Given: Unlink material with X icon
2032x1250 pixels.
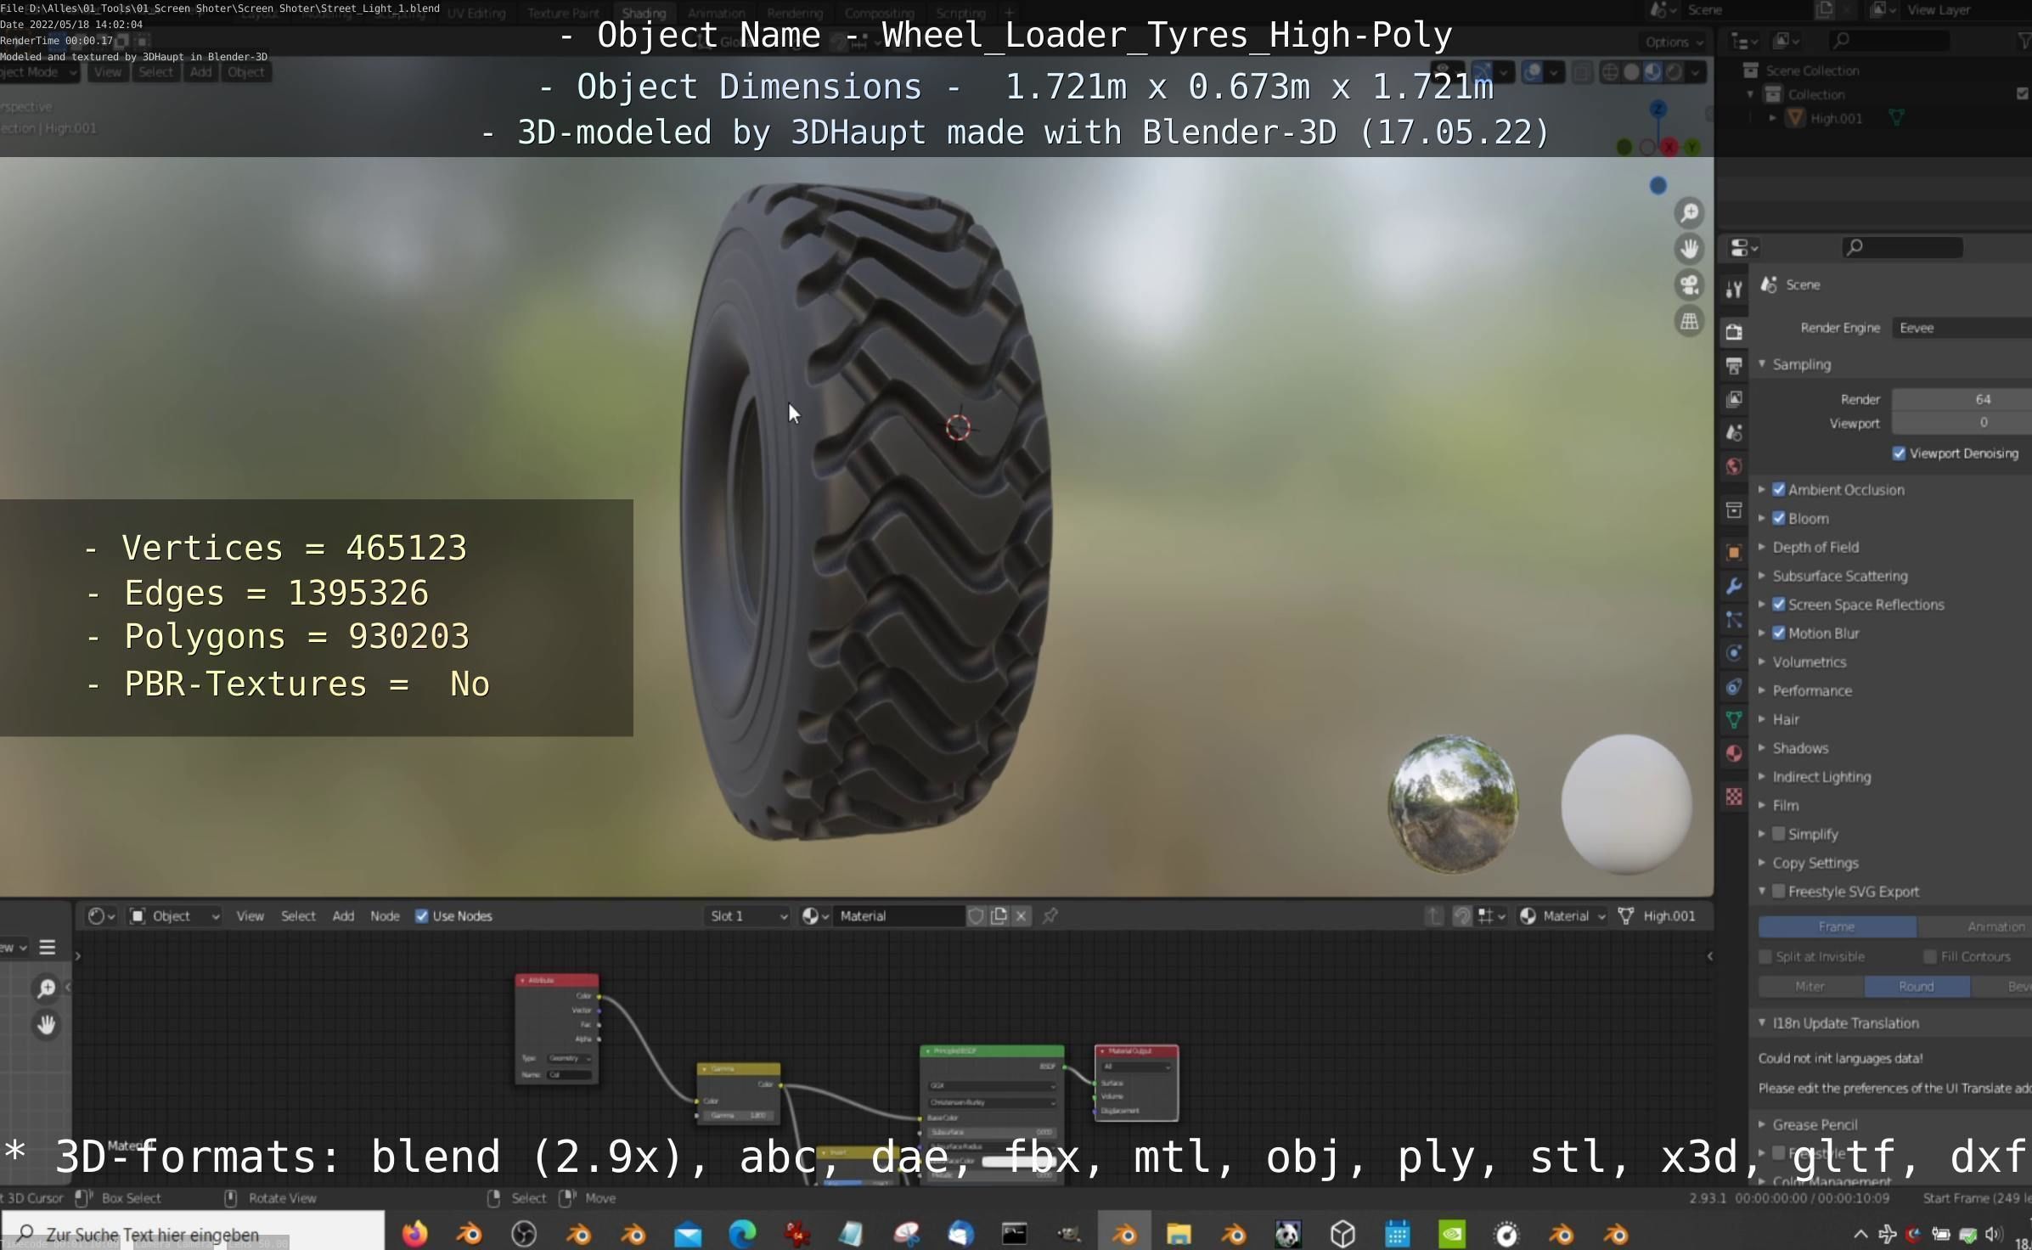Looking at the screenshot, I should coord(1022,916).
